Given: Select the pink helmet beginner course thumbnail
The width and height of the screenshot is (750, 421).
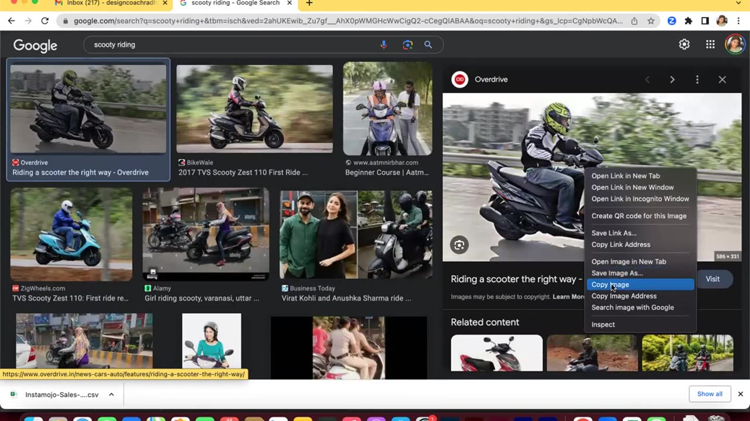Looking at the screenshot, I should [x=387, y=109].
